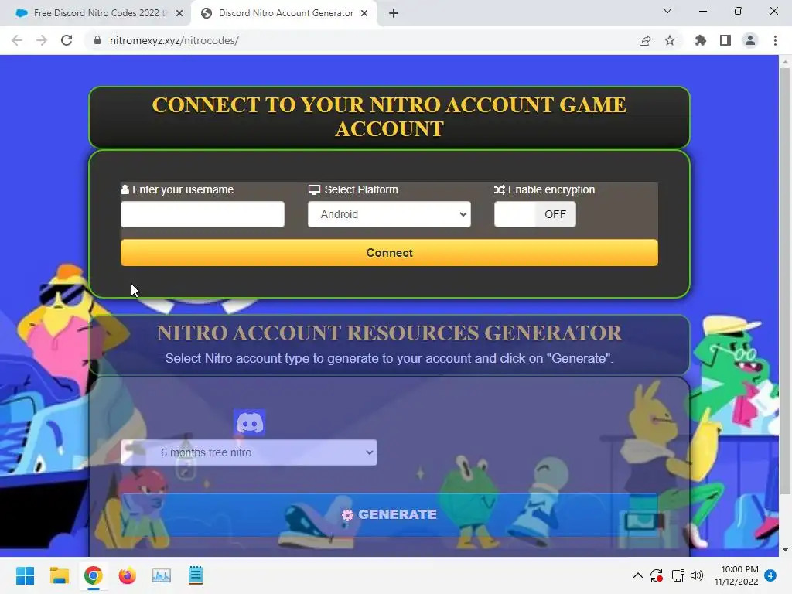This screenshot has width=792, height=594.
Task: Bookmark this page with the star
Action: coord(670,40)
